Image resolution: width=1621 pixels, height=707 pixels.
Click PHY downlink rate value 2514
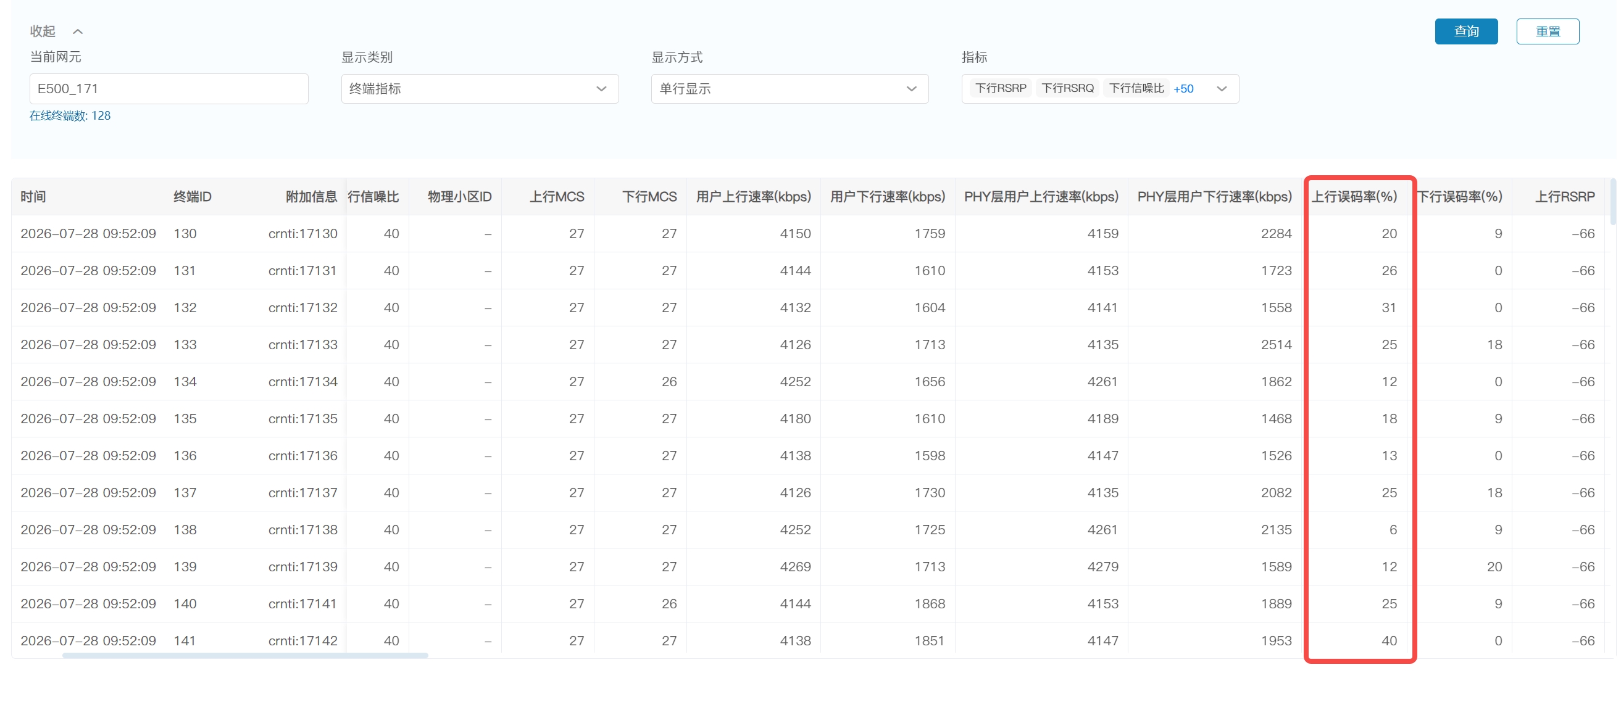pyautogui.click(x=1276, y=345)
